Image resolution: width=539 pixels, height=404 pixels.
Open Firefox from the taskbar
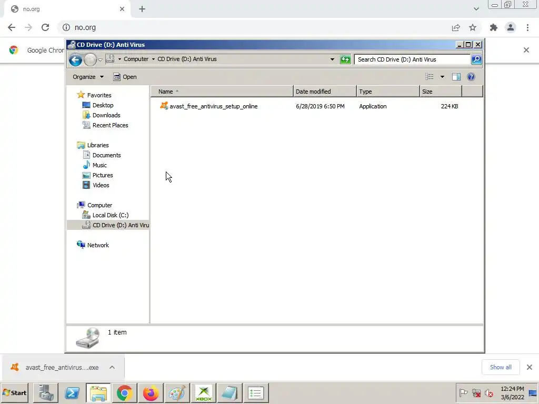pyautogui.click(x=151, y=392)
